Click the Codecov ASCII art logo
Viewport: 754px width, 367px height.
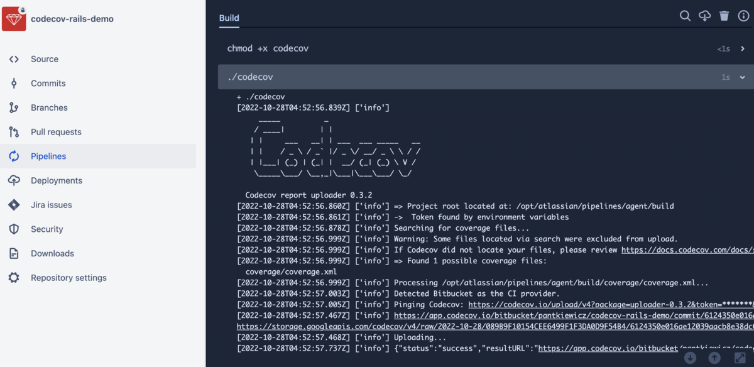335,149
